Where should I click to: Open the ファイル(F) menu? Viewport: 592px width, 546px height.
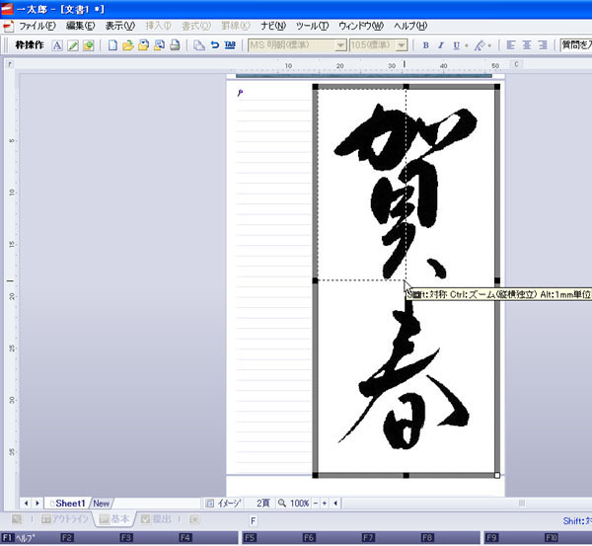pyautogui.click(x=37, y=26)
